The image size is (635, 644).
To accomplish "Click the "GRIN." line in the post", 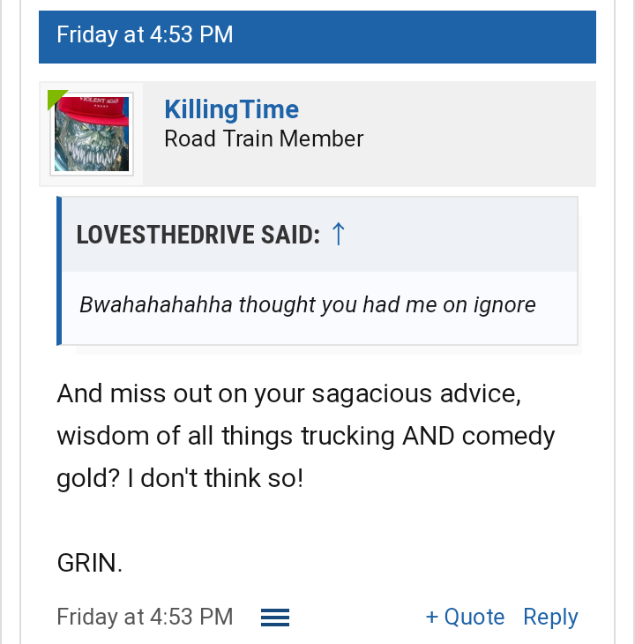I will coord(89,564).
